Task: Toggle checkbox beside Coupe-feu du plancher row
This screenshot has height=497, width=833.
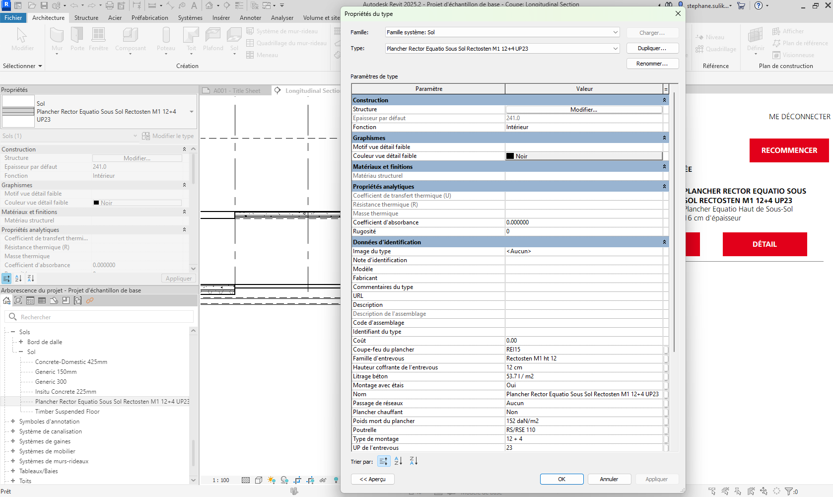Action: pos(666,350)
